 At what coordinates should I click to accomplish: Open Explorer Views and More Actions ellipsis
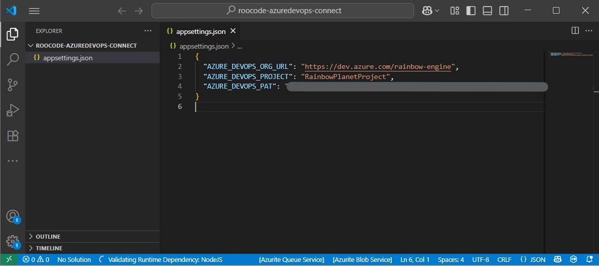[148, 30]
